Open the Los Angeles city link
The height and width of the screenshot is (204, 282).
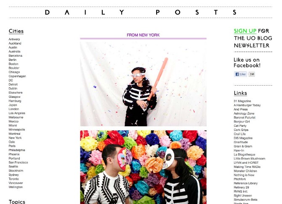coord(17,113)
